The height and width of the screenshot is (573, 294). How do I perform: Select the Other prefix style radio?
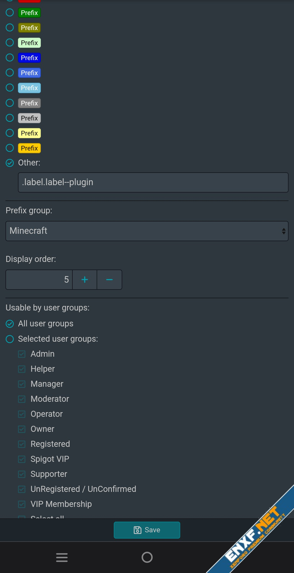10,163
